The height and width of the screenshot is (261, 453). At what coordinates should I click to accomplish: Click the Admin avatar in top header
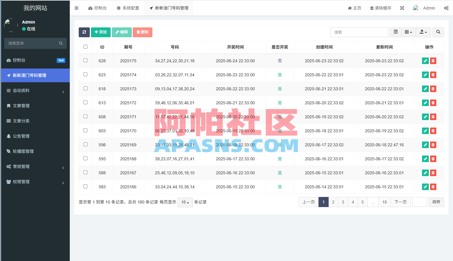coord(416,8)
